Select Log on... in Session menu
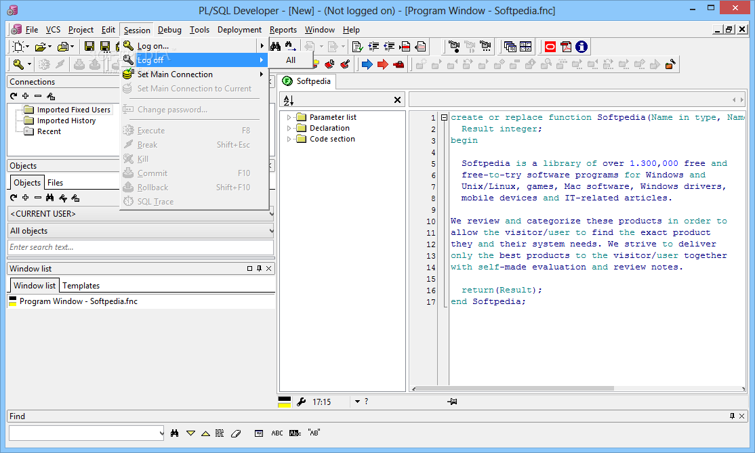Image resolution: width=755 pixels, height=453 pixels. click(x=153, y=46)
